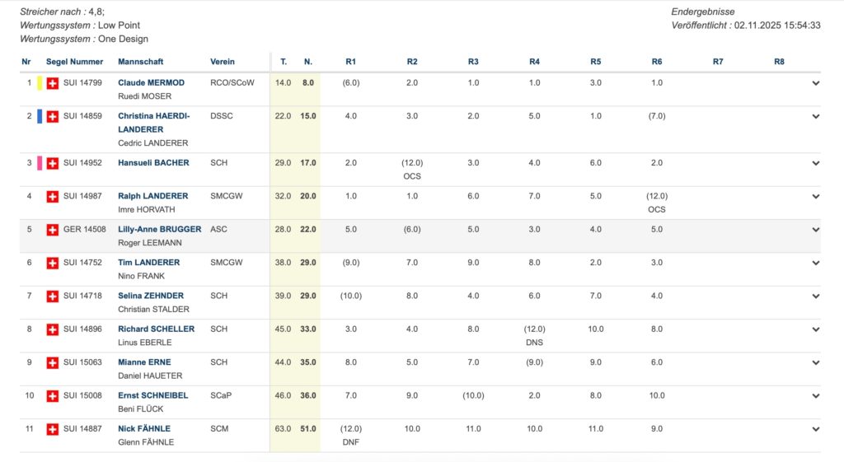Click the flag icon beside SUI 14887

[52, 429]
